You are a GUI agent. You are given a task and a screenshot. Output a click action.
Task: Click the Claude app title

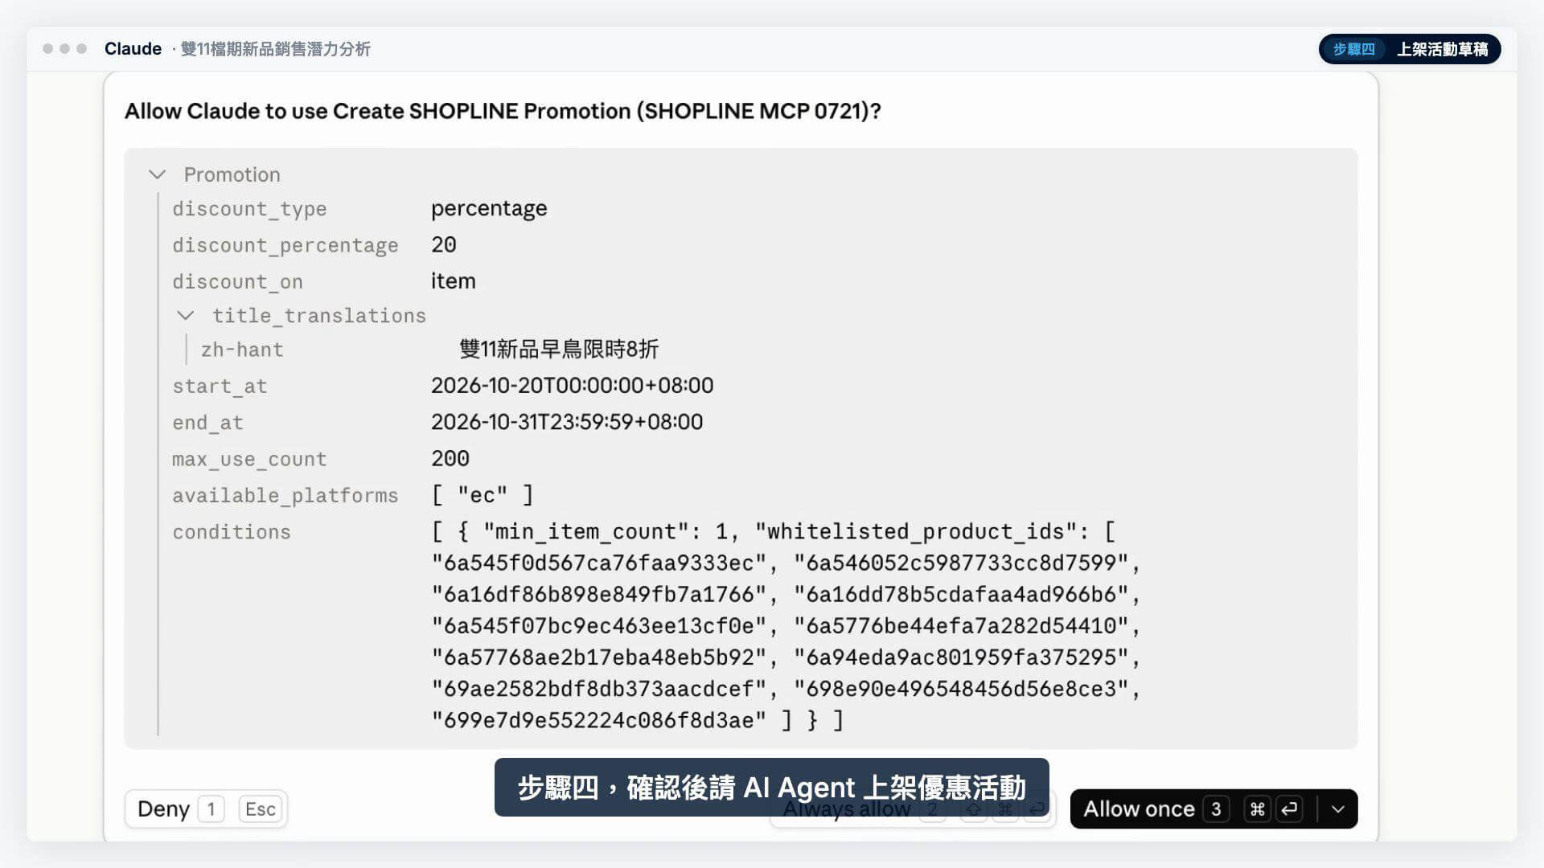133,49
